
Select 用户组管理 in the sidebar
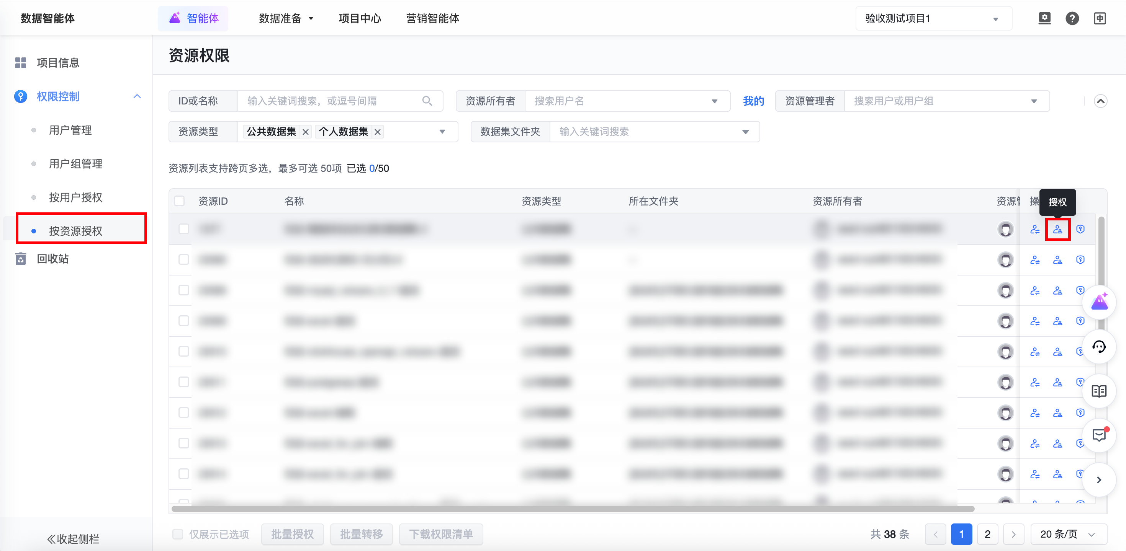[x=75, y=164]
